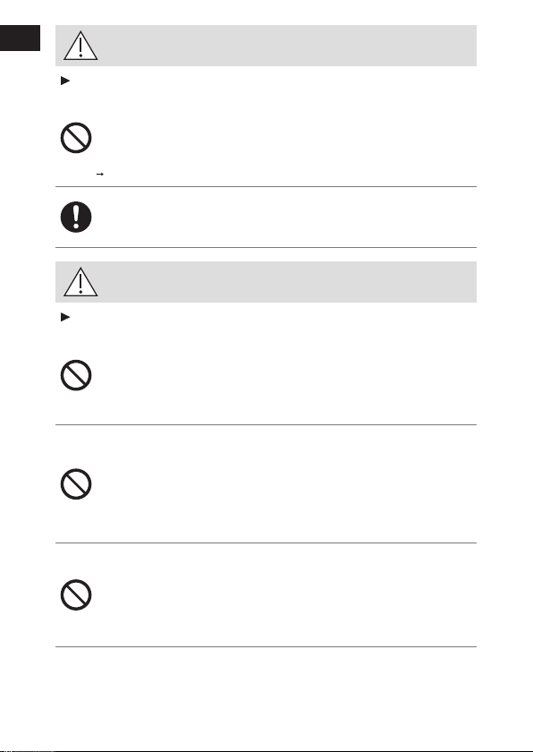Image resolution: width=533 pixels, height=752 pixels.
Task: Click the divider line above the exclamation icon
Action: (x=266, y=186)
